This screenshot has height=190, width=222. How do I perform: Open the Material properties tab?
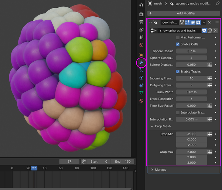141,101
